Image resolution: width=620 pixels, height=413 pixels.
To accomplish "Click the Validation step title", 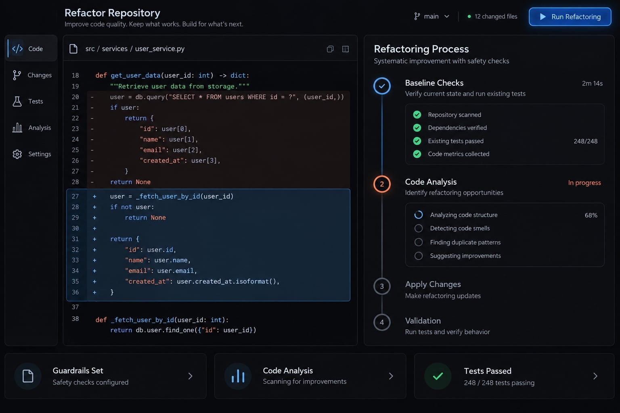I will click(423, 321).
